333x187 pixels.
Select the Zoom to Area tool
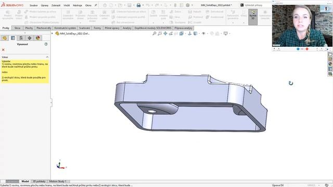[x=160, y=33]
